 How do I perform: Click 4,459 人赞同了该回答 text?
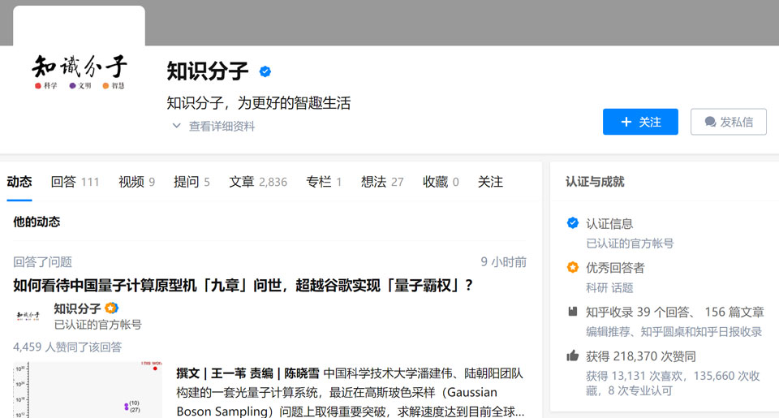tap(67, 347)
